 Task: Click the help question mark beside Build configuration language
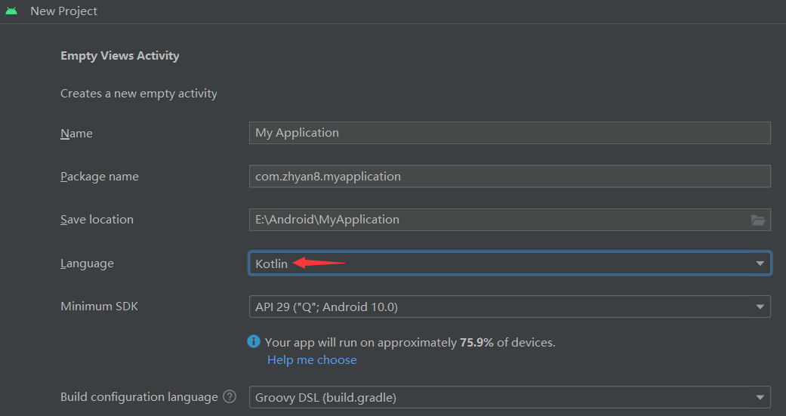[x=230, y=396]
